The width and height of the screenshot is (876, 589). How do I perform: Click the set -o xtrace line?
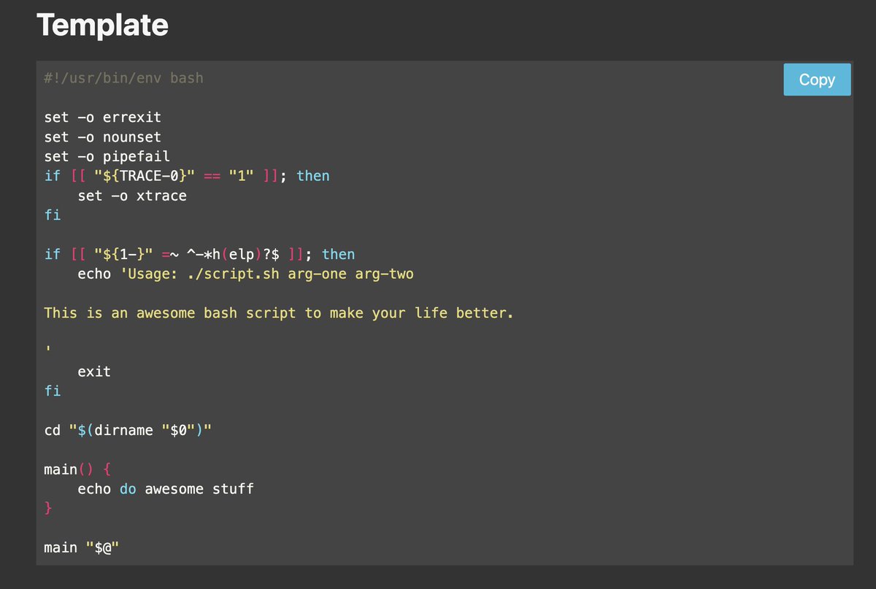[131, 196]
